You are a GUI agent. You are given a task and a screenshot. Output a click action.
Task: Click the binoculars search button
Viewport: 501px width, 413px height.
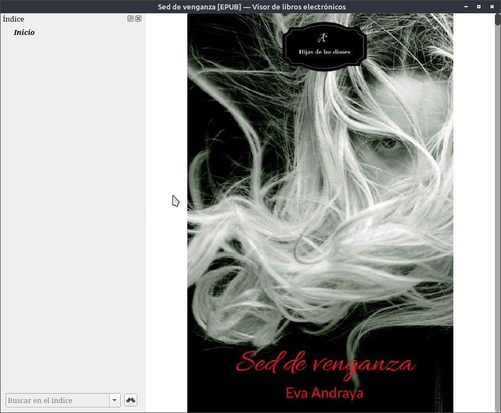(x=131, y=400)
